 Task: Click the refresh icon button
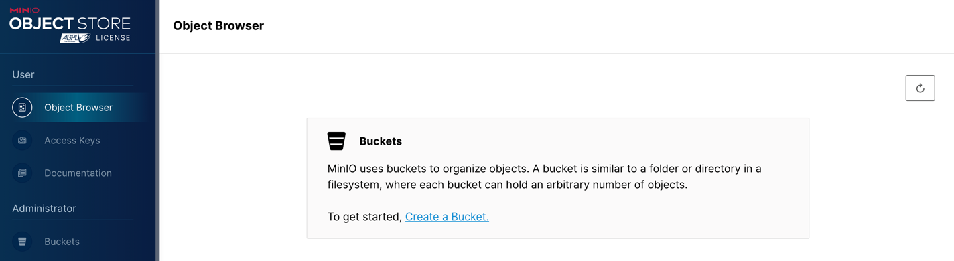pos(920,88)
